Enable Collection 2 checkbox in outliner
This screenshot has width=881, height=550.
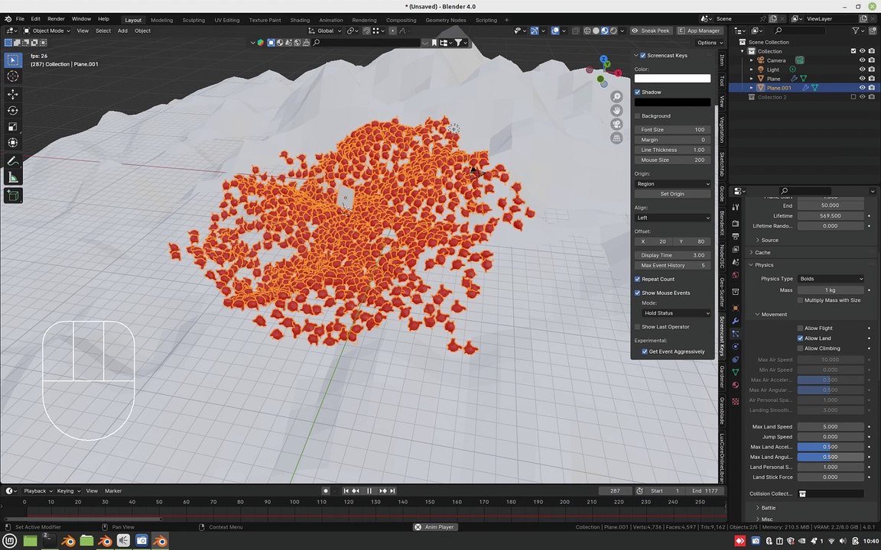(853, 97)
